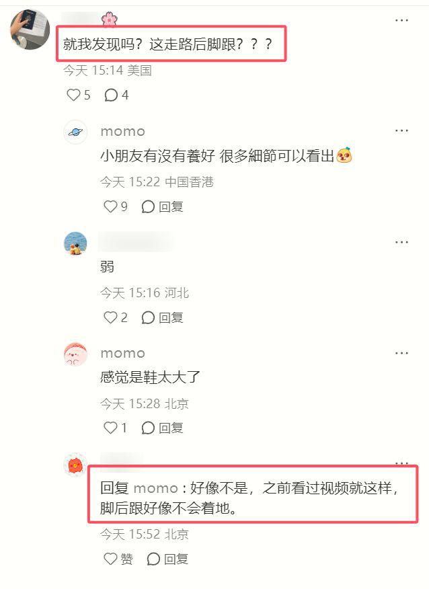Open the top comment's 4 replies

[116, 95]
